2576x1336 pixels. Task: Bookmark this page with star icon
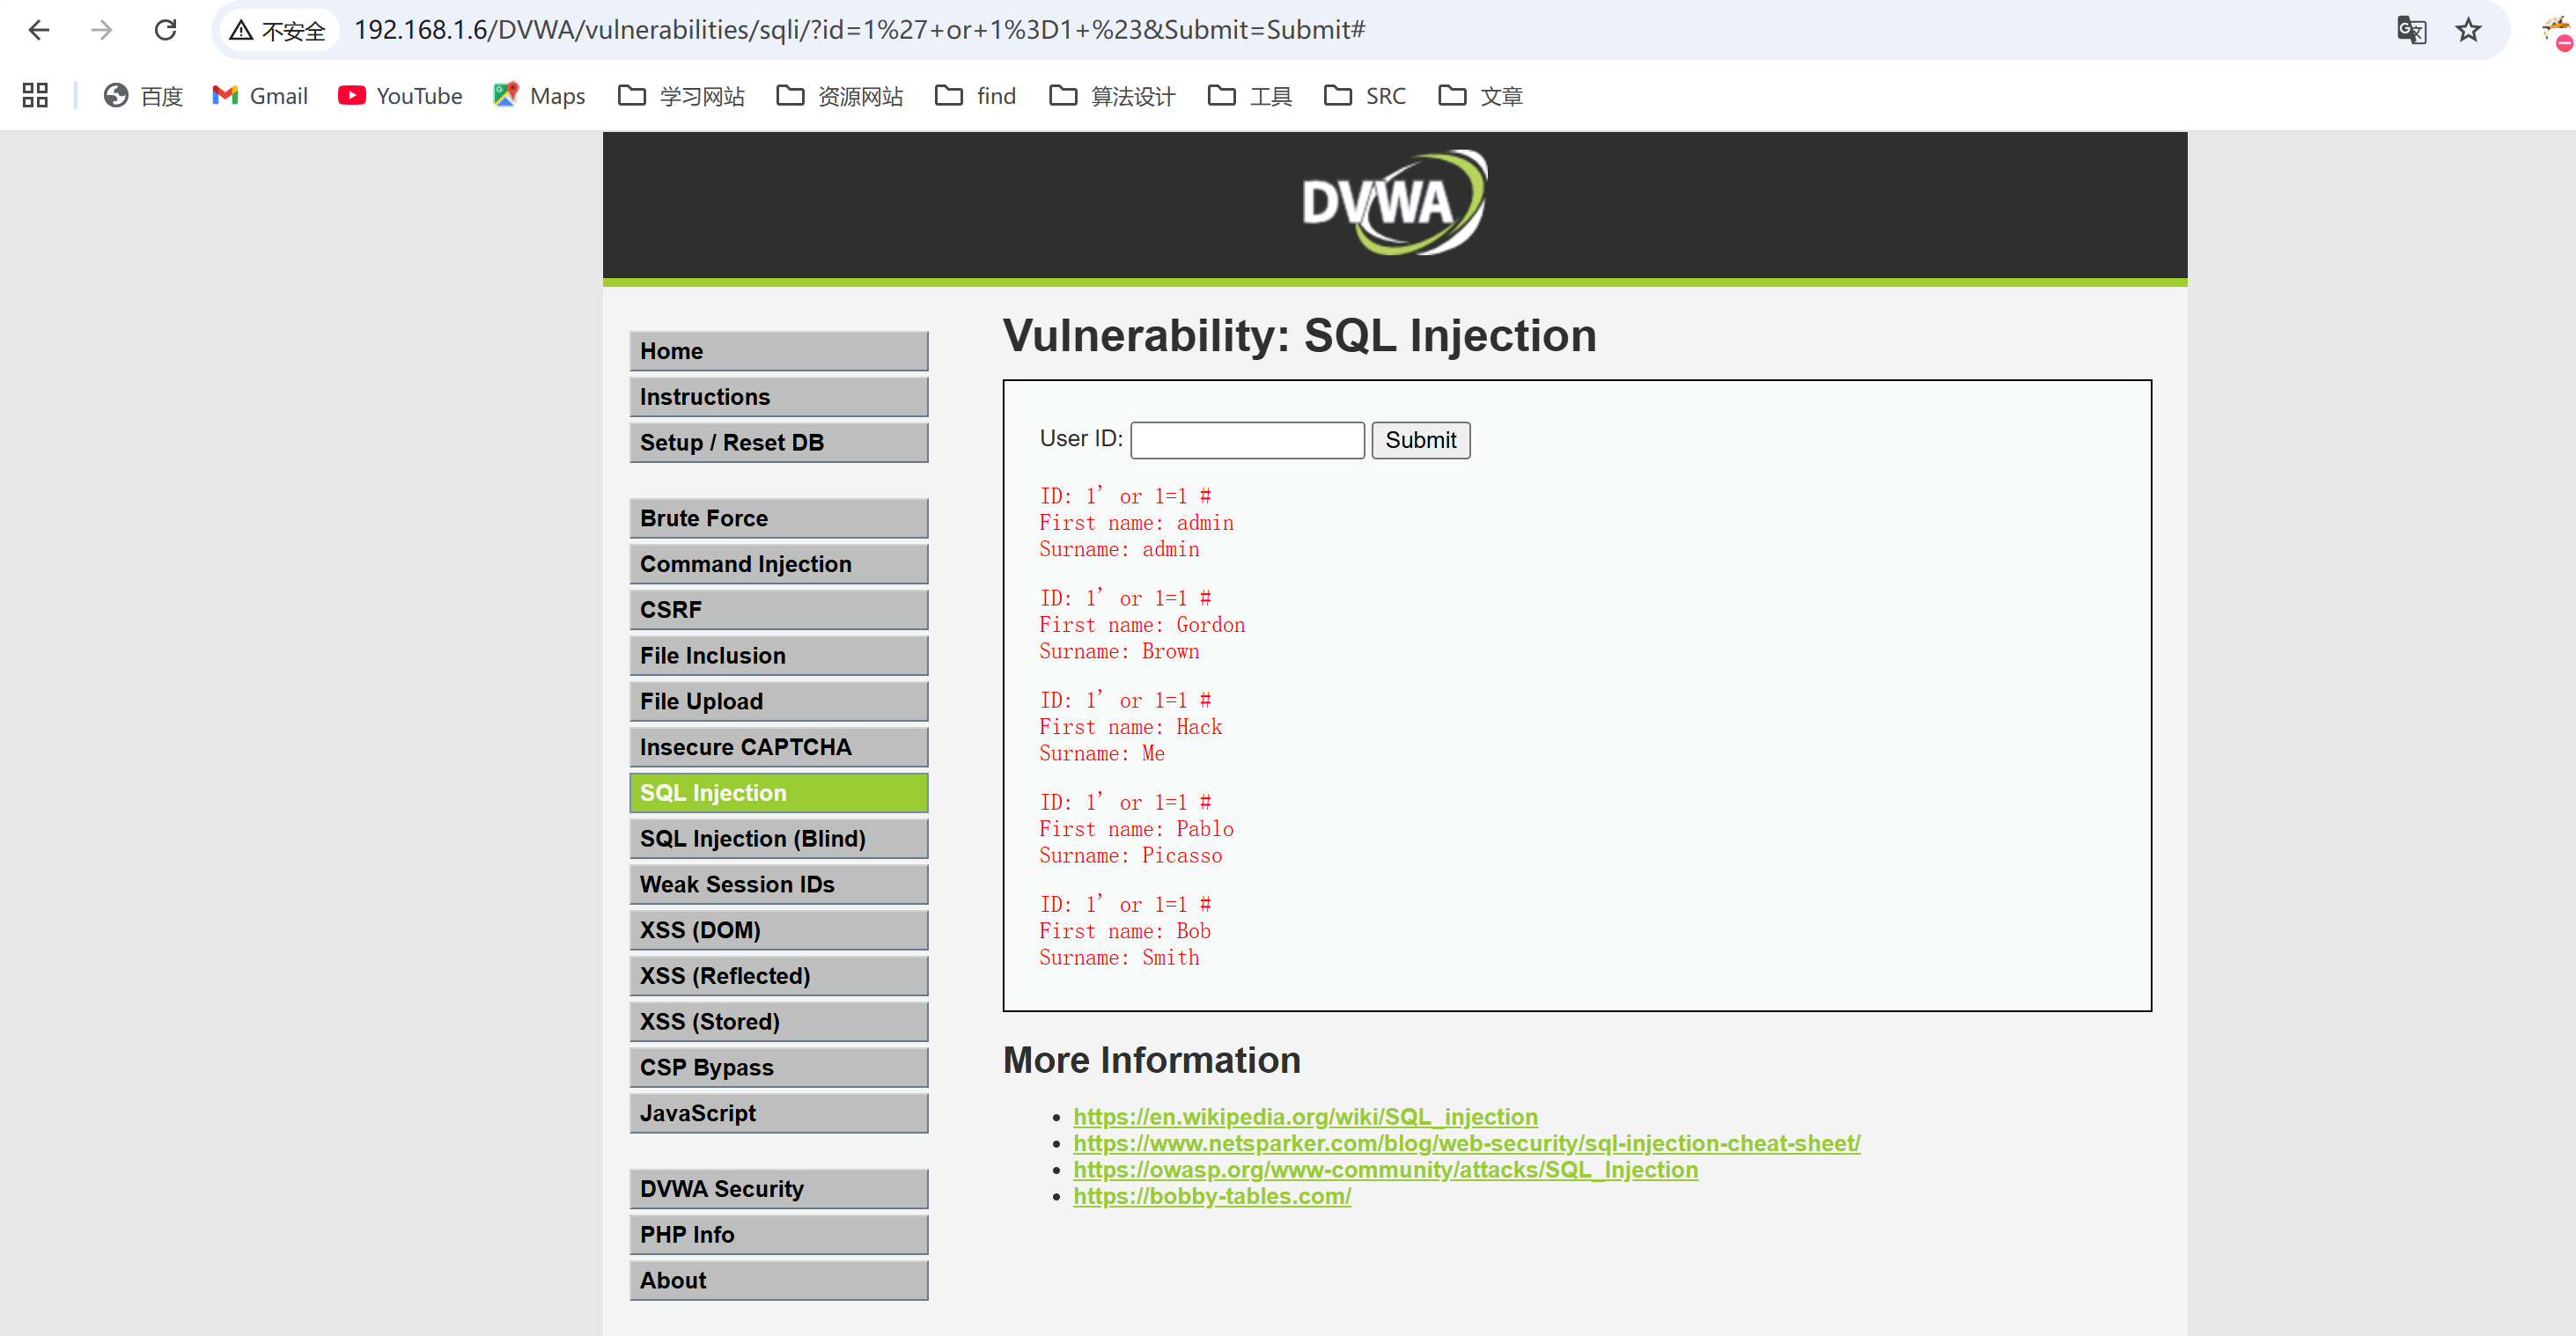click(2468, 30)
